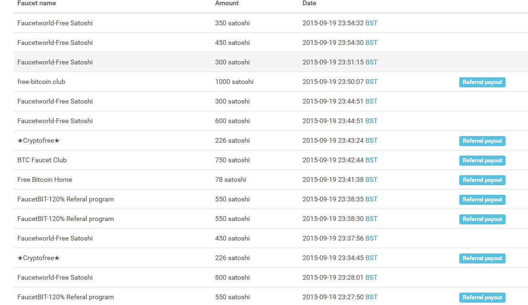
Task: Open BST link next to 23:37:56 timestamp
Action: coord(371,238)
